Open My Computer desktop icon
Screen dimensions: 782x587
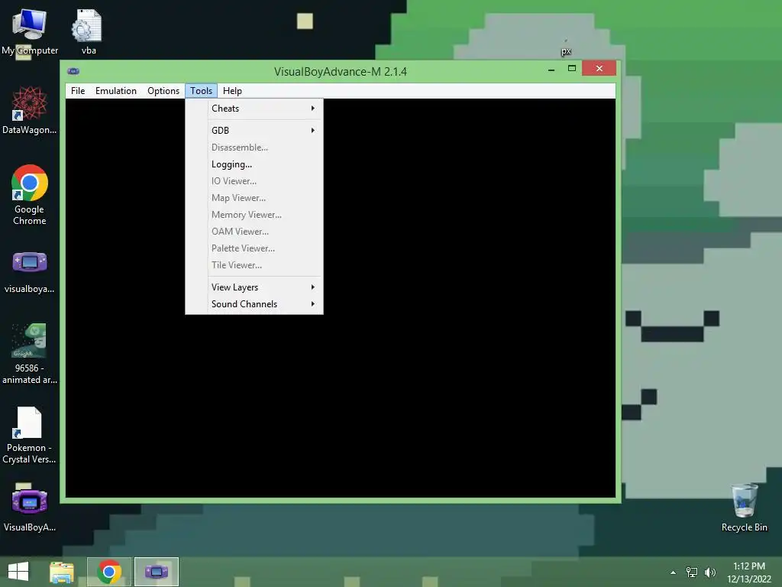click(30, 31)
